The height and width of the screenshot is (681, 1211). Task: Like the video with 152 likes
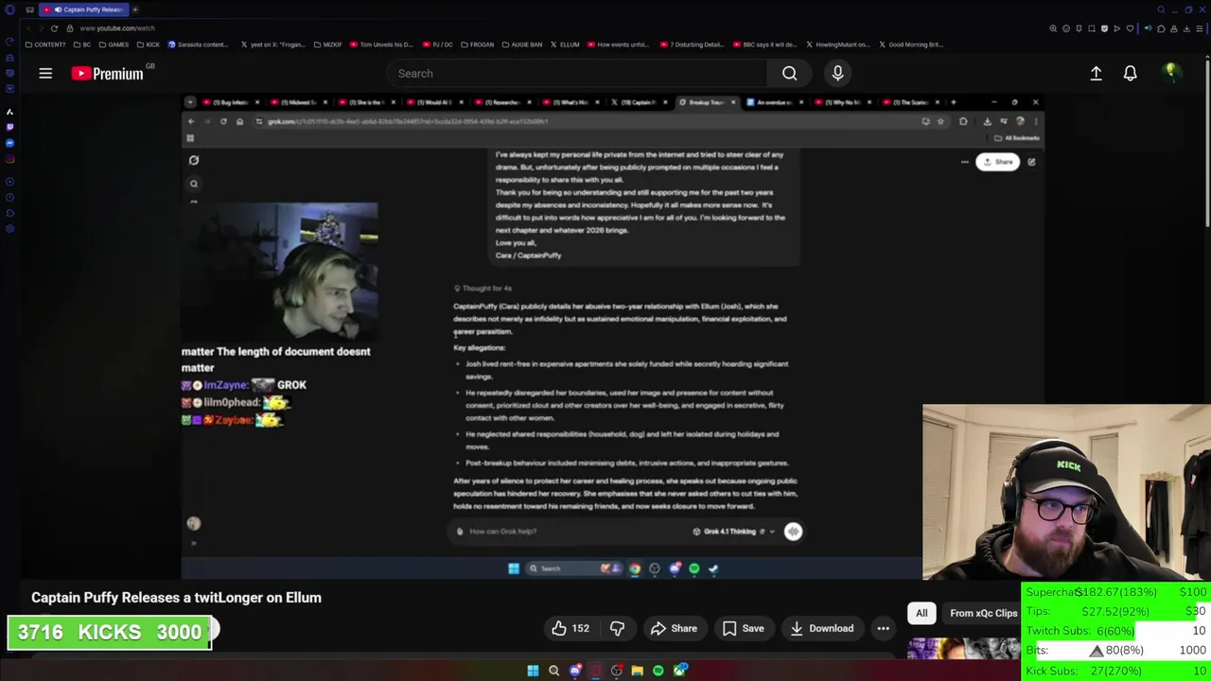click(x=570, y=628)
